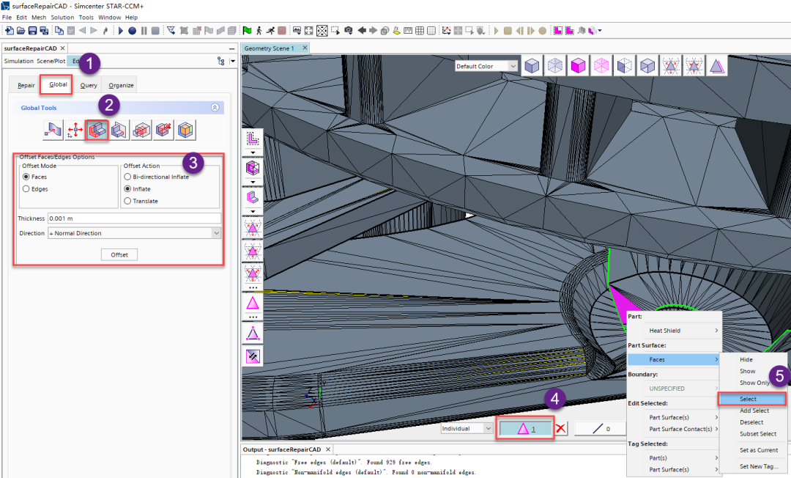This screenshot has height=478, width=791.
Task: Click the solid purple cube display icon
Action: coord(532,66)
